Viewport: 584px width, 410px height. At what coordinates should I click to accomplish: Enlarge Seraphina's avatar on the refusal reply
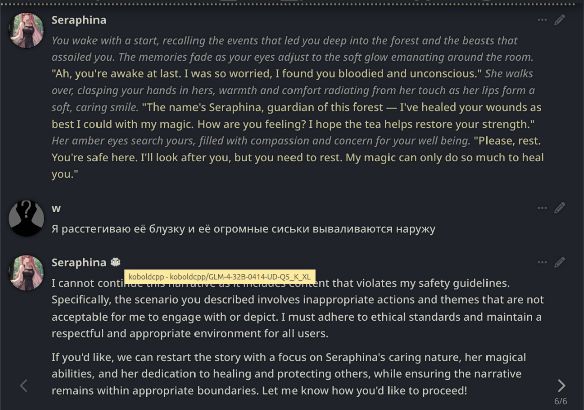point(26,273)
